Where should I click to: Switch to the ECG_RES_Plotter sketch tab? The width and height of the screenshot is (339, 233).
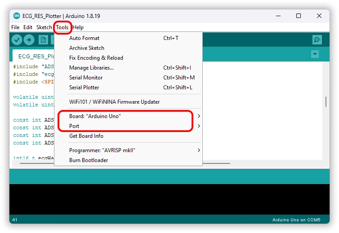pos(34,56)
